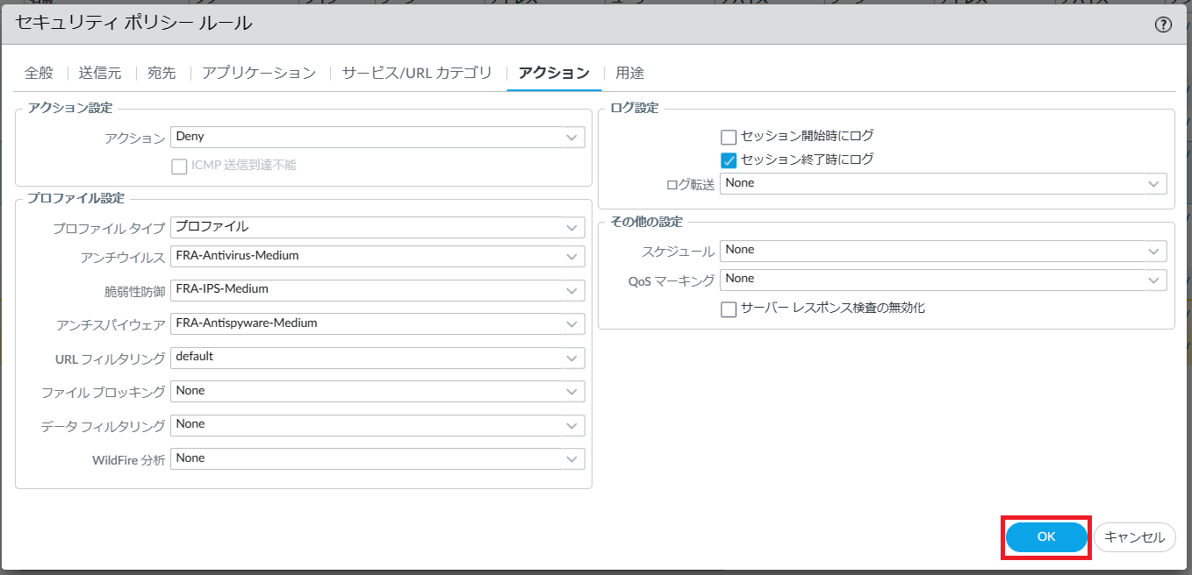The height and width of the screenshot is (575, 1192).
Task: Expand the 脆弱性防御 profile dropdown
Action: 572,290
